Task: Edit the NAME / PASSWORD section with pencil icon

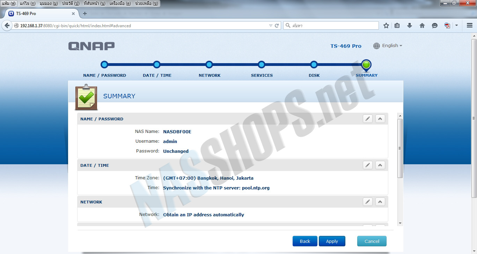Action: click(x=368, y=119)
